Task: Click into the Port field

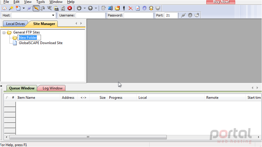Action: click(x=171, y=15)
